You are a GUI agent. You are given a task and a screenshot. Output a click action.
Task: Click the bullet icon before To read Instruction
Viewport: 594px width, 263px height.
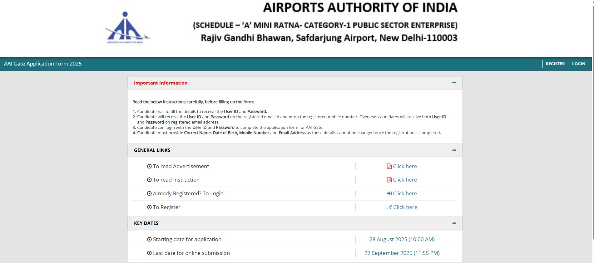click(149, 180)
